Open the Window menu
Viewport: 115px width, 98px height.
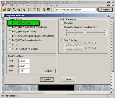click(x=49, y=5)
